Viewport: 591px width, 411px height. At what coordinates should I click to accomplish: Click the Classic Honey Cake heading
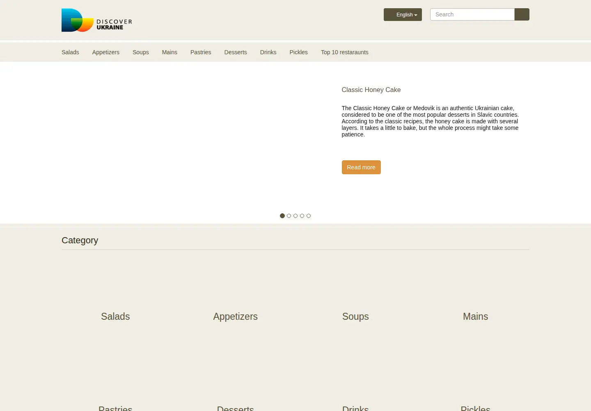pyautogui.click(x=371, y=90)
